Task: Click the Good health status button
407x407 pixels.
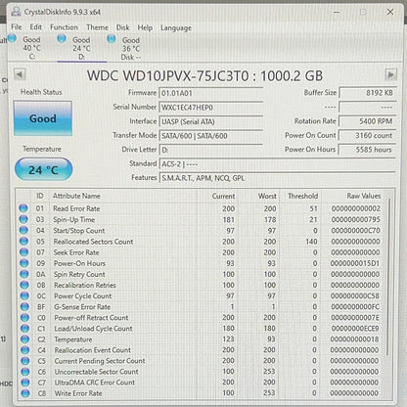Action: click(43, 118)
